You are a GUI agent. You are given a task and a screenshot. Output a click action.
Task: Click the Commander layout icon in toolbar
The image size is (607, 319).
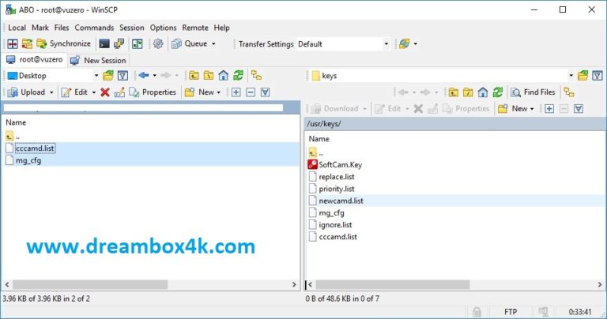[x=13, y=43]
